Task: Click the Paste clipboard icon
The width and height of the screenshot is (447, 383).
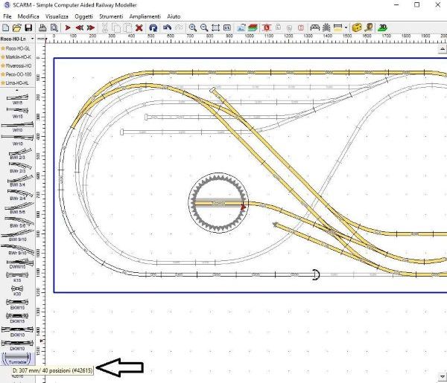Action: [x=127, y=28]
